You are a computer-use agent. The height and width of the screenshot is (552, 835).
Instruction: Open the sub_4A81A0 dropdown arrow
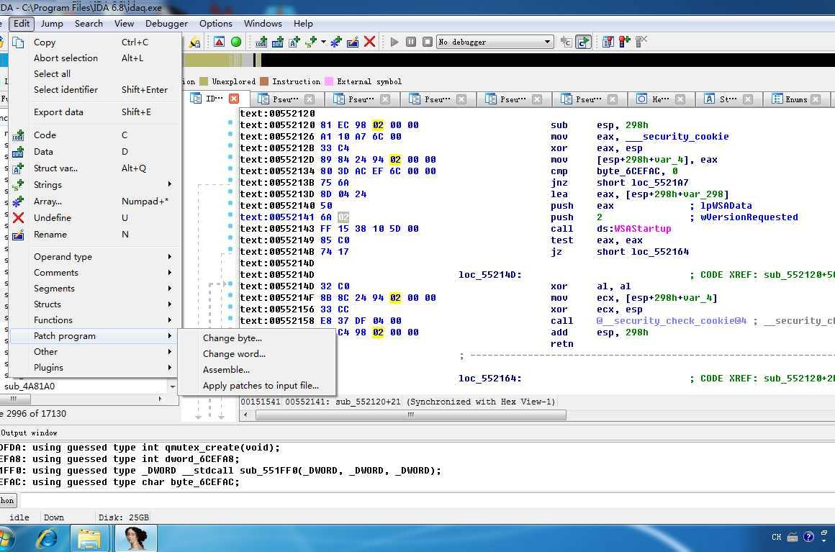tap(173, 386)
